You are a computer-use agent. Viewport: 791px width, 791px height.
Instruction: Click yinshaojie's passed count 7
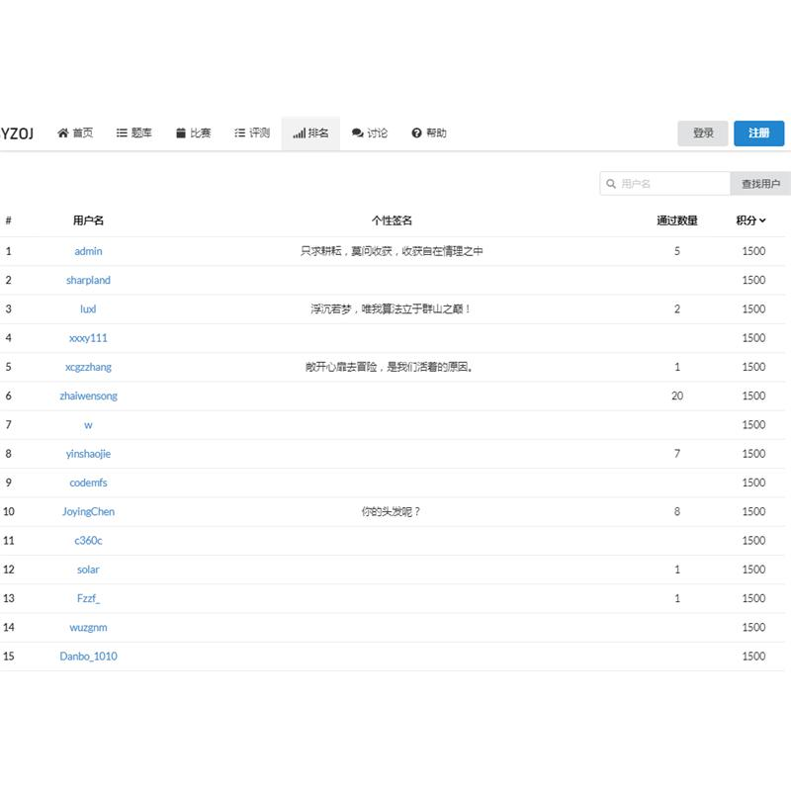tap(677, 454)
